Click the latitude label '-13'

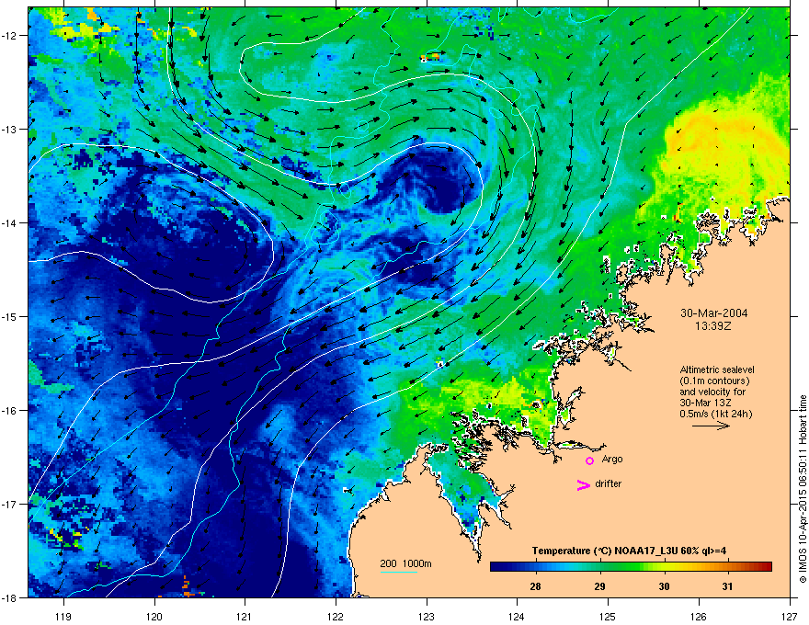tap(9, 130)
